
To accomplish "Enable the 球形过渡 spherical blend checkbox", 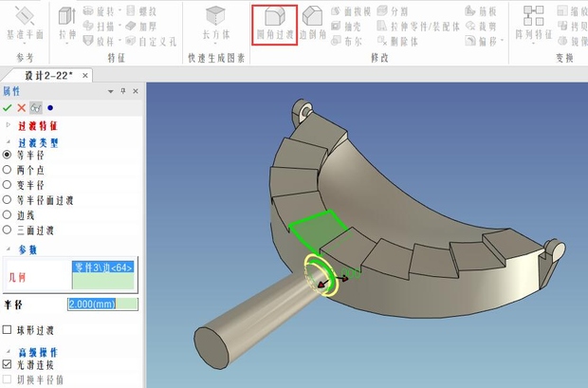I will [7, 330].
